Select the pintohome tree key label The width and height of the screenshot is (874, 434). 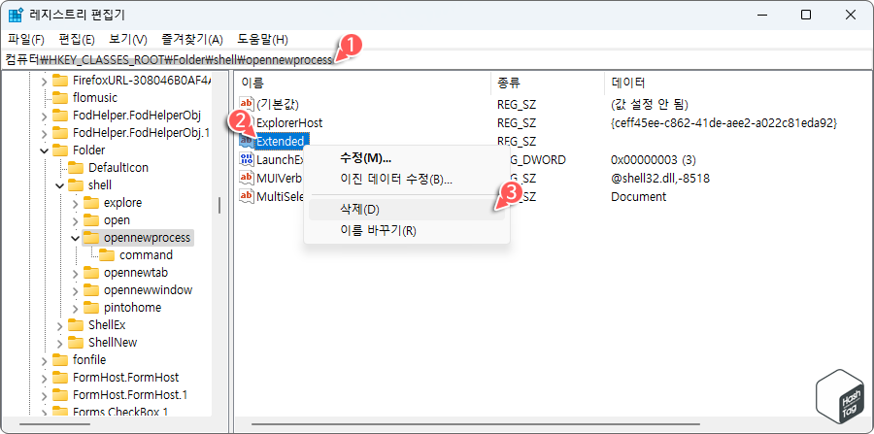pos(132,308)
